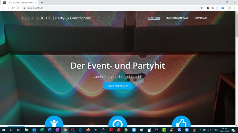Open the Windows Start menu
238x133 pixels.
click(x=3, y=130)
